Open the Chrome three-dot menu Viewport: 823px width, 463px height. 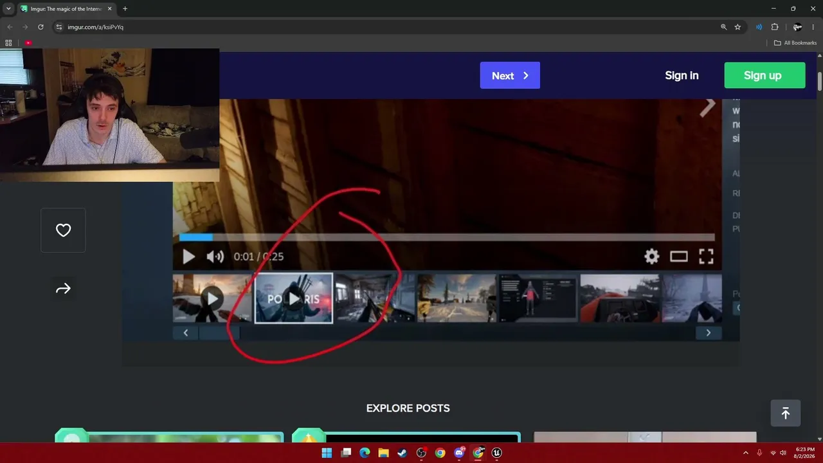pos(813,27)
